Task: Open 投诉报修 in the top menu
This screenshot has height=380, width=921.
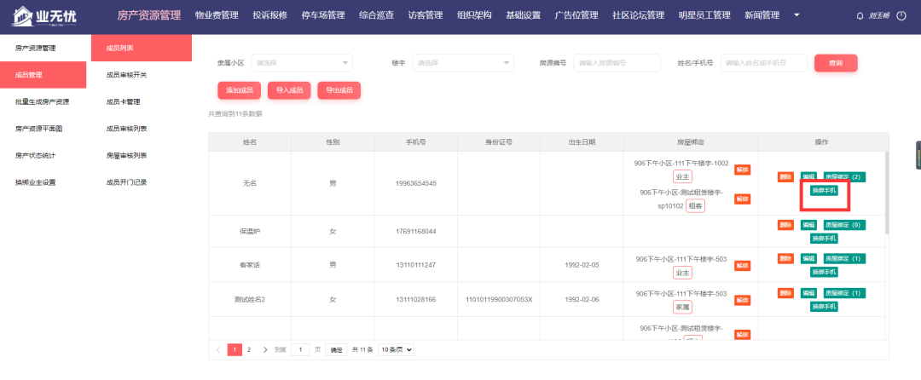Action: [269, 16]
